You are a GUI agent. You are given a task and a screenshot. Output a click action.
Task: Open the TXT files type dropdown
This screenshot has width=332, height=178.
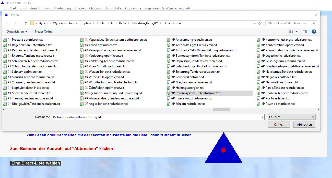(291, 117)
